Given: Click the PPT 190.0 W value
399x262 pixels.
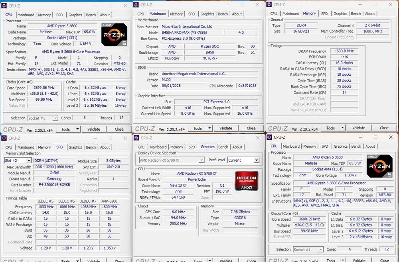Looking at the screenshot, I should (x=222, y=192).
